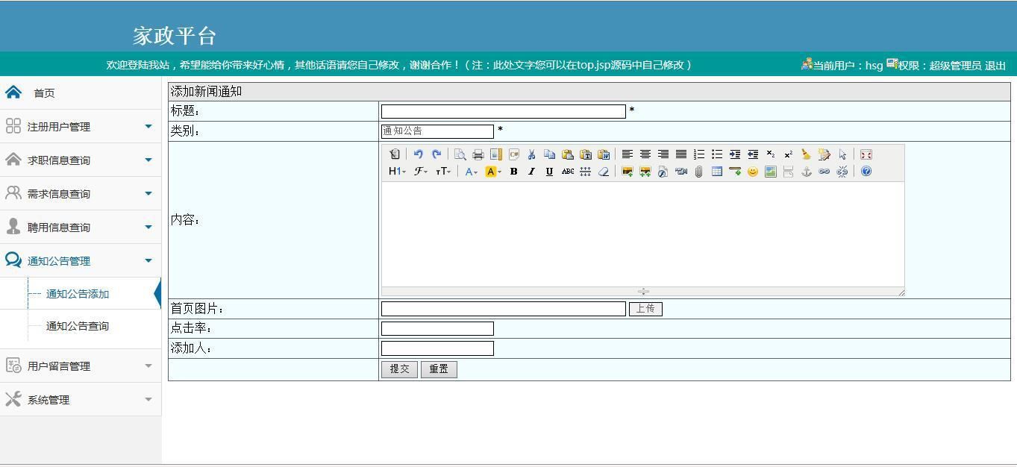This screenshot has height=467, width=1017.
Task: Upload multiple images via batch icon
Action: pos(645,172)
